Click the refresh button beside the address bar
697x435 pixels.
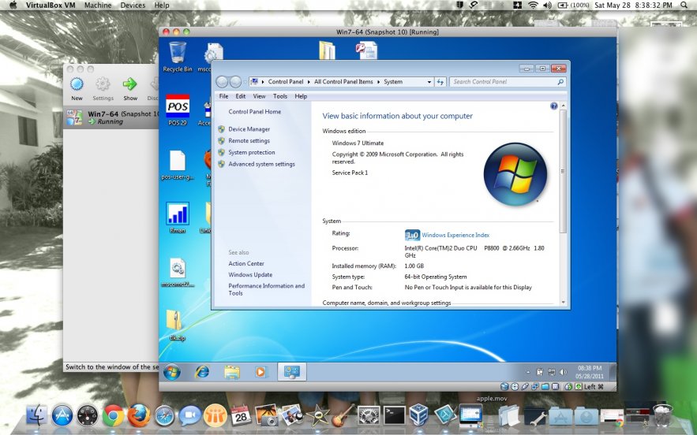click(440, 82)
